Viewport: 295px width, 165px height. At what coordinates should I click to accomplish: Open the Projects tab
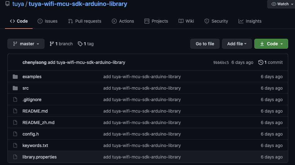(156, 21)
